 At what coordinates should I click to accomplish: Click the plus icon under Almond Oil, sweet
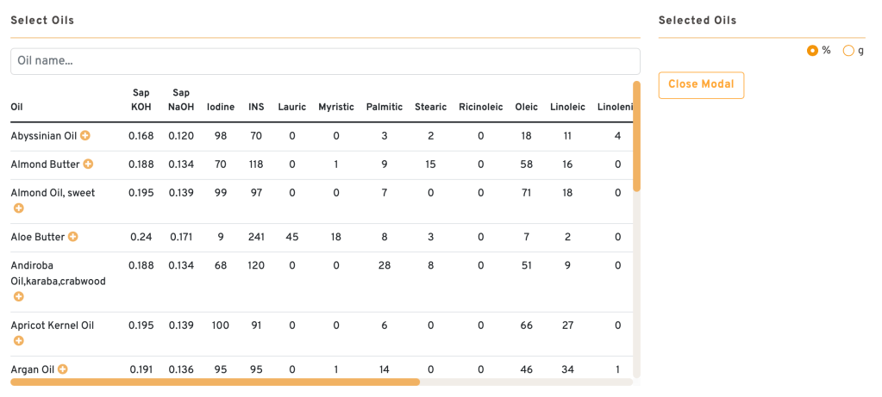(x=18, y=208)
